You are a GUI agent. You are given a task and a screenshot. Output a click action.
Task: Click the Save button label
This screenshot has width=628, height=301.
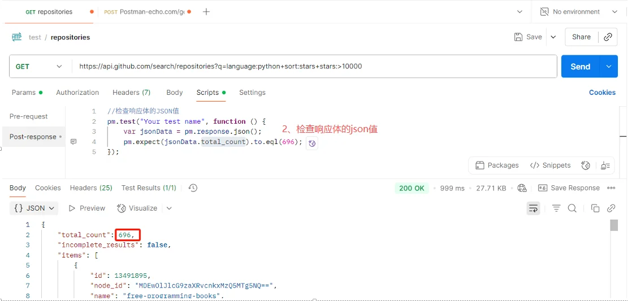coord(534,37)
